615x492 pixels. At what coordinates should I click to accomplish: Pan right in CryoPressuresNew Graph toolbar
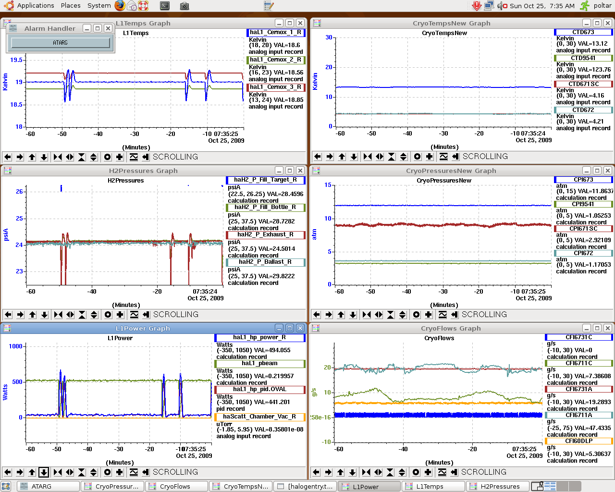click(329, 315)
